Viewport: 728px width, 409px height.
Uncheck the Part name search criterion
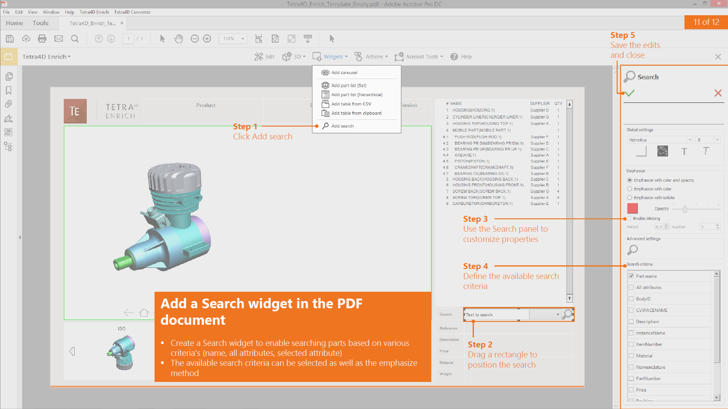pos(631,276)
